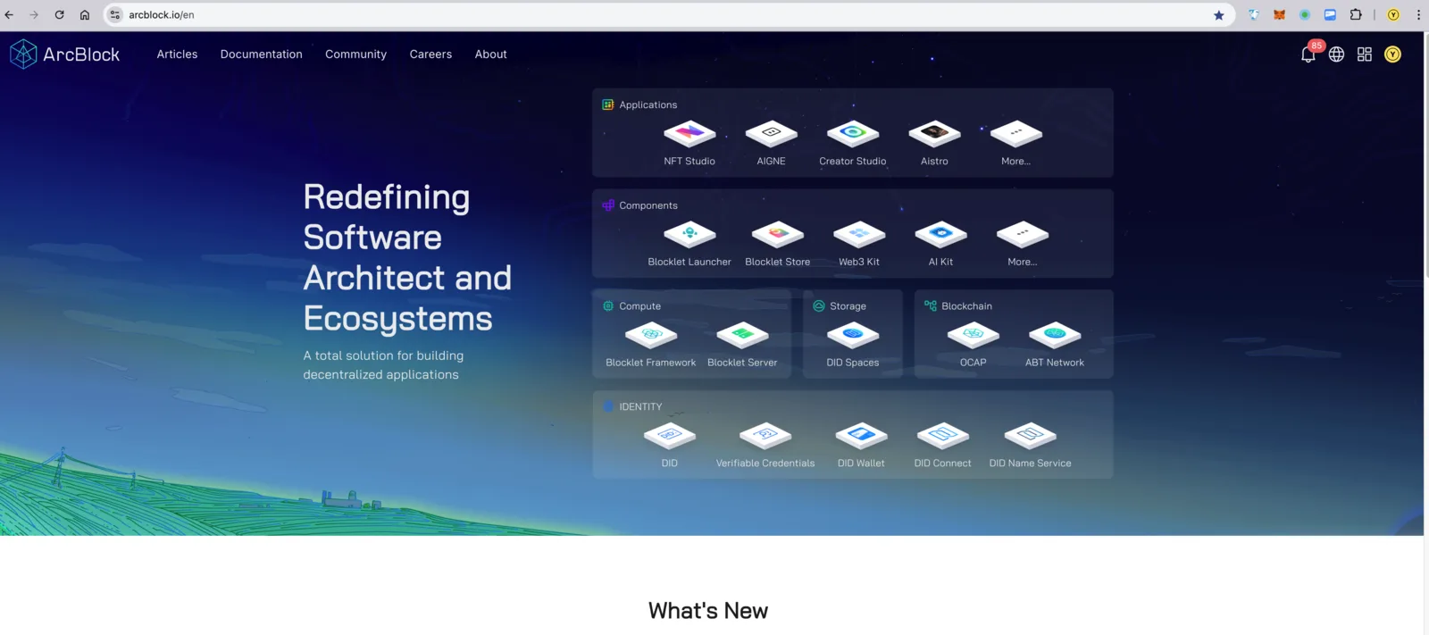Image resolution: width=1429 pixels, height=635 pixels.
Task: Open the DID Name Service icon
Action: coord(1031,436)
